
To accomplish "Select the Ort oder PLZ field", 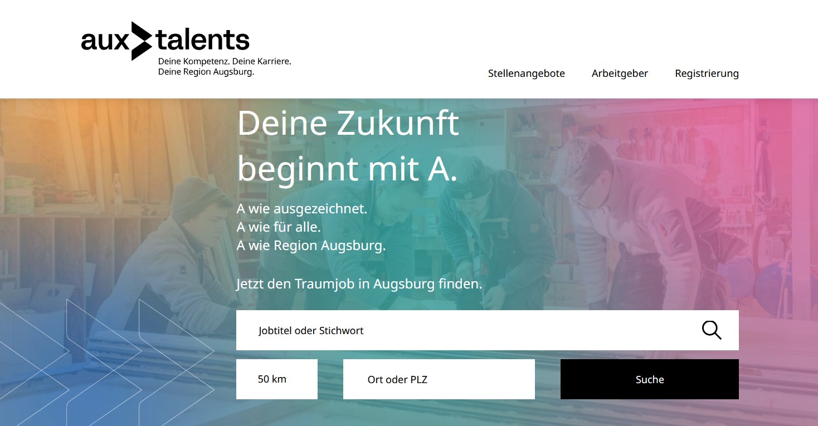I will tap(439, 379).
